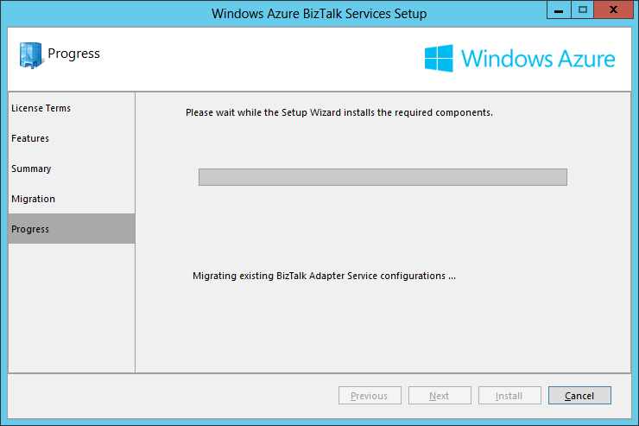This screenshot has height=426, width=639.
Task: Minimize the Setup window
Action: (x=559, y=10)
